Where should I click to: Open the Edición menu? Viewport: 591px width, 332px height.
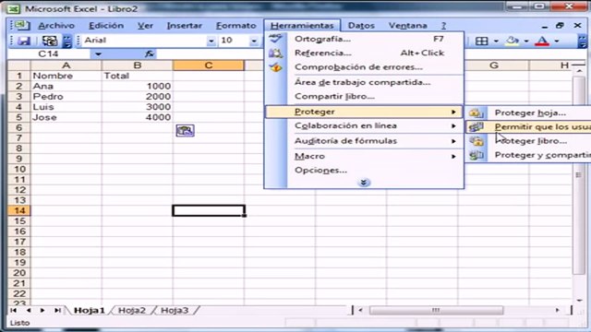click(x=106, y=26)
